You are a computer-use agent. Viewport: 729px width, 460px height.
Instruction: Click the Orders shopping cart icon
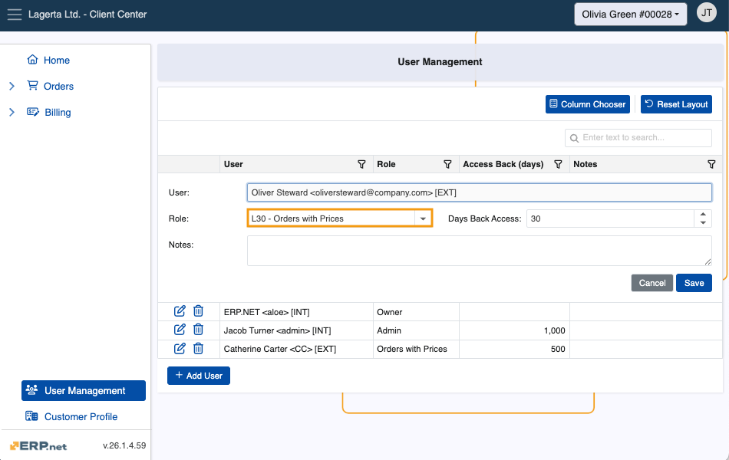(x=32, y=86)
